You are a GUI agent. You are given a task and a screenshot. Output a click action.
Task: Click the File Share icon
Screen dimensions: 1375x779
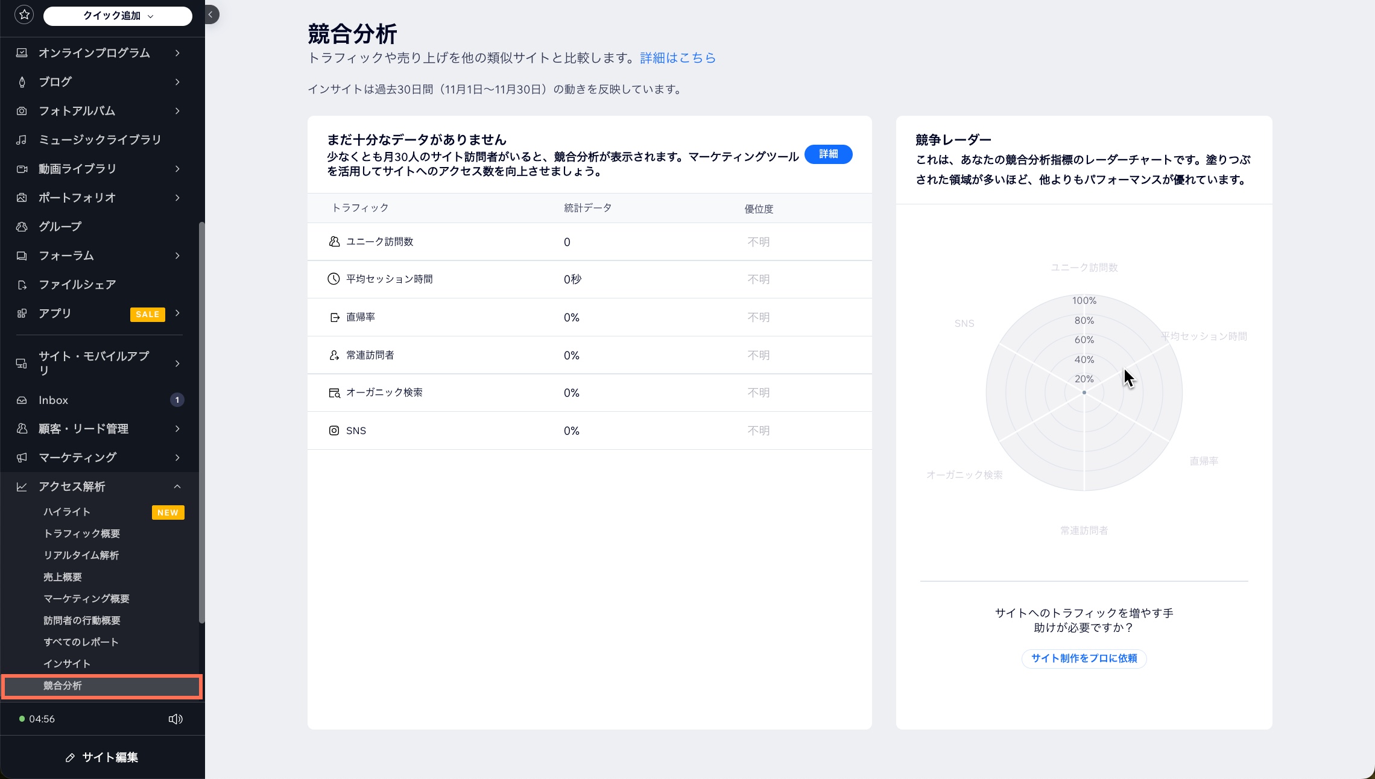(22, 285)
